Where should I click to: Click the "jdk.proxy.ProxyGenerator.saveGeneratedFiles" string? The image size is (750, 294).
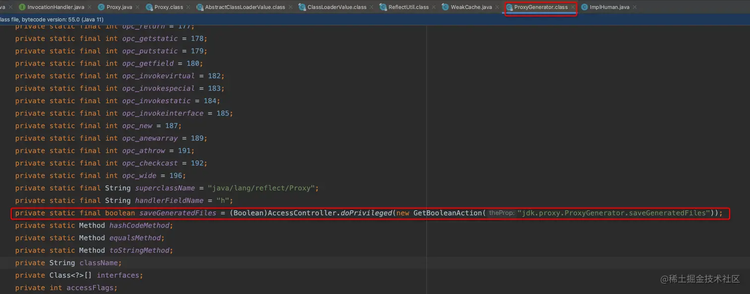coord(614,213)
